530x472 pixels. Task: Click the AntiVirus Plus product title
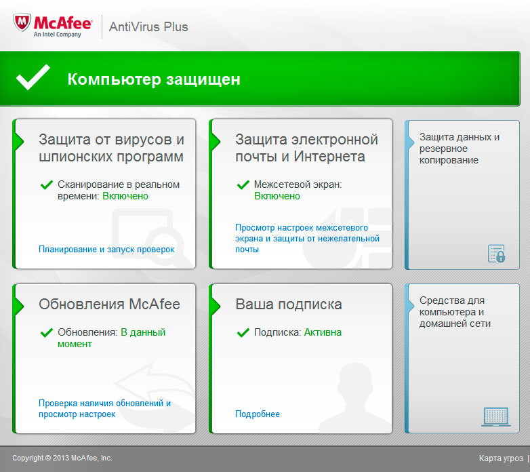148,26
